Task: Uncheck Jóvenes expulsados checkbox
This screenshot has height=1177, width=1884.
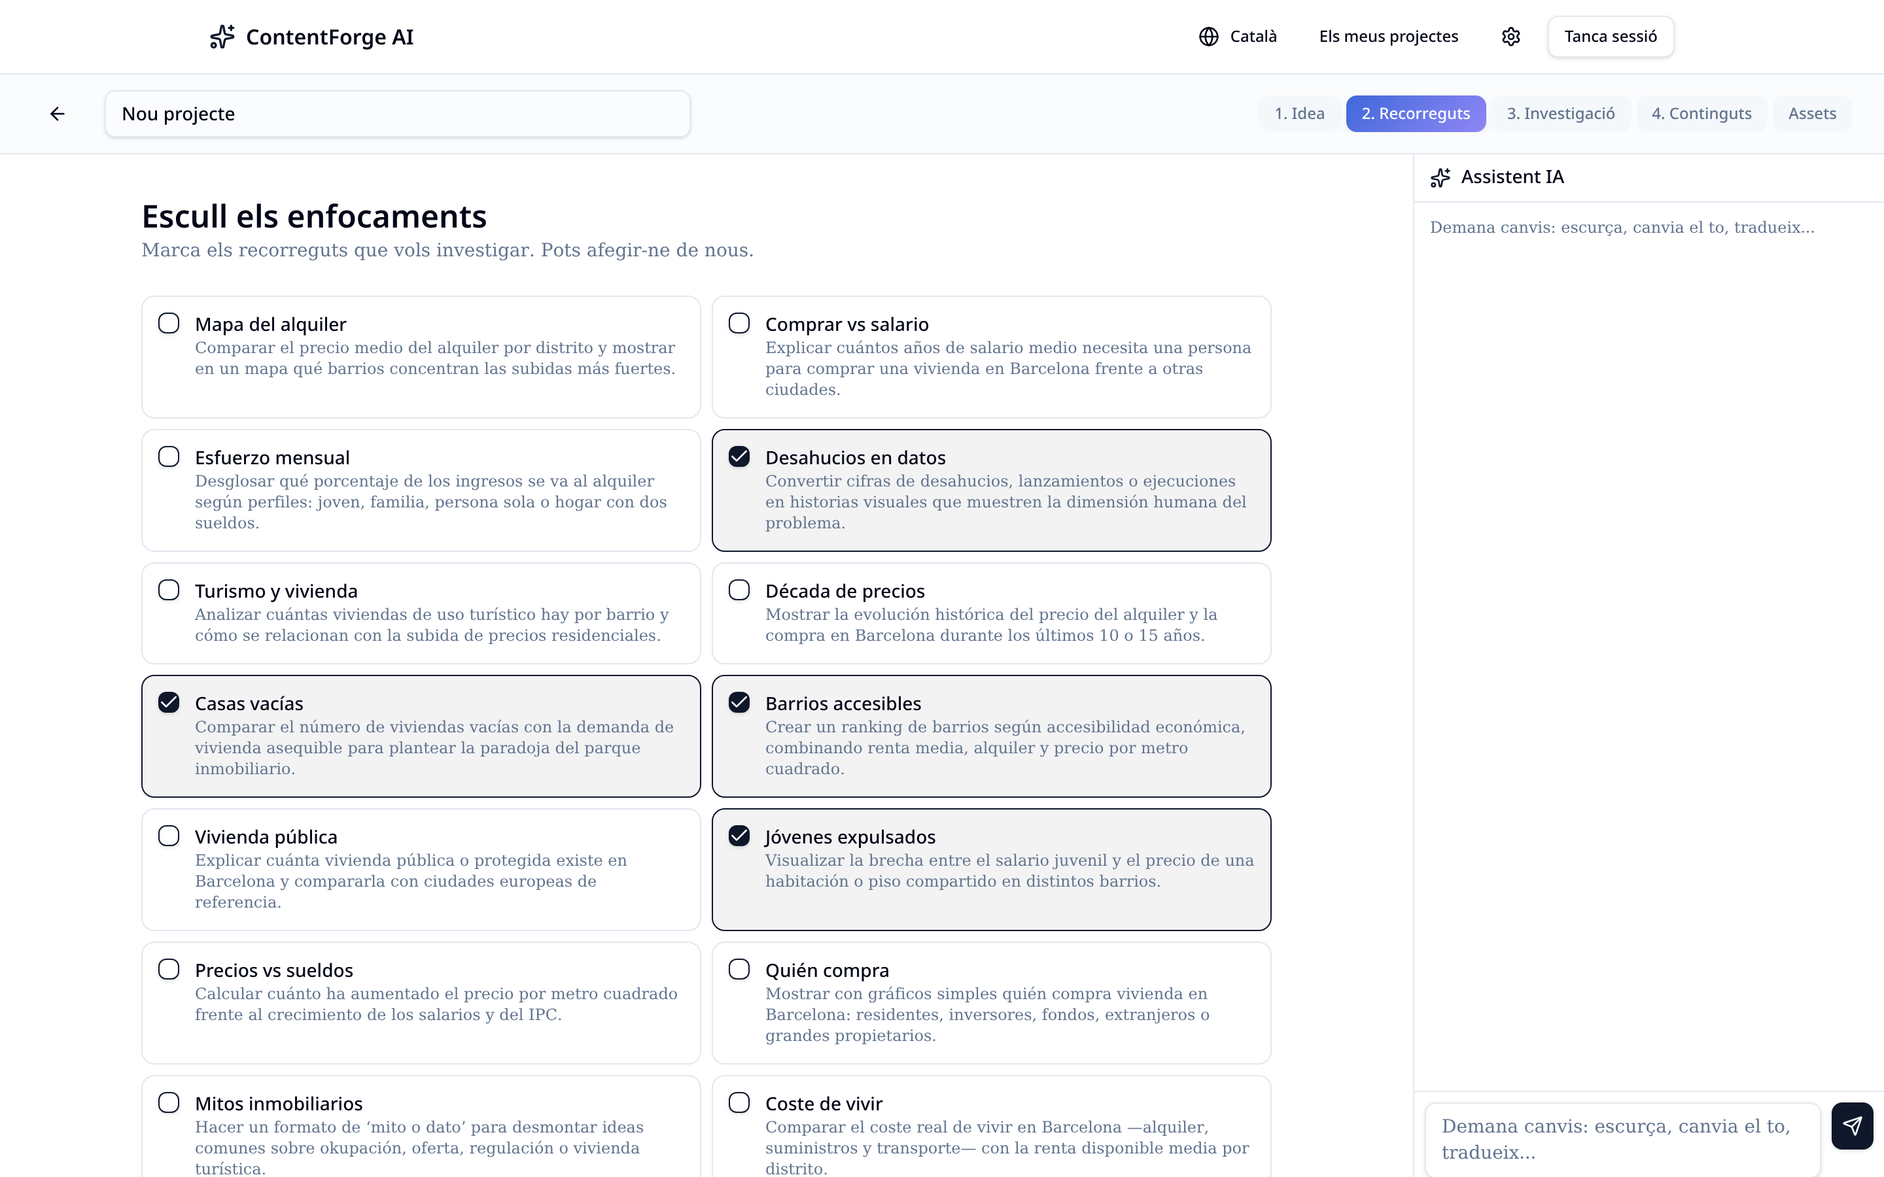Action: [x=739, y=835]
